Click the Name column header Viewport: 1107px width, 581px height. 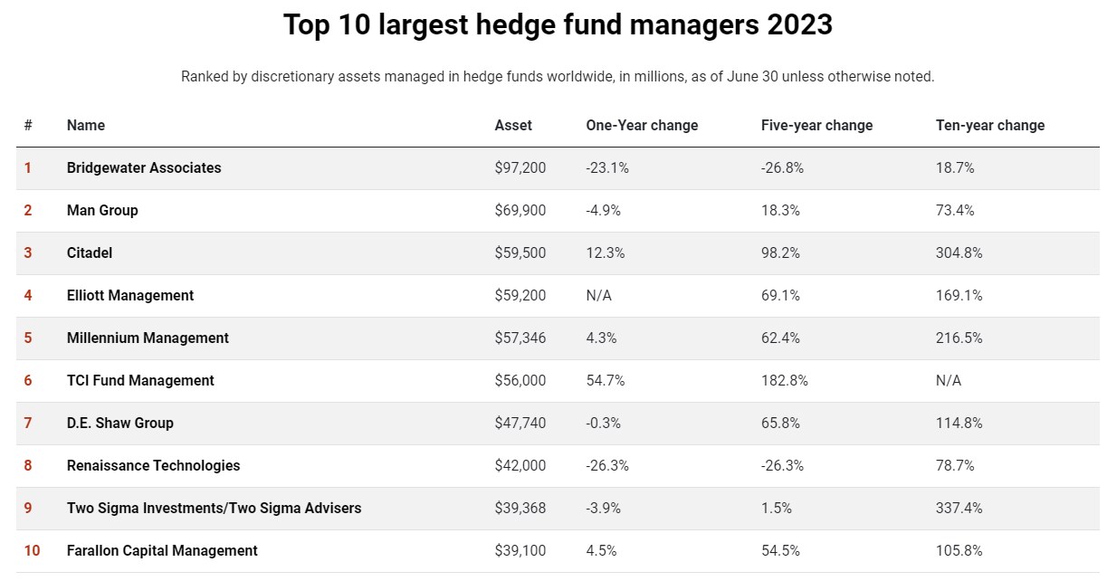86,126
